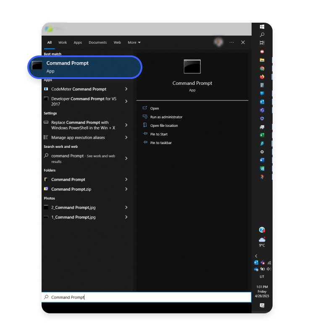Click the Wi-Fi network tray icon
Viewport: 315px width, 336px height.
click(x=269, y=263)
